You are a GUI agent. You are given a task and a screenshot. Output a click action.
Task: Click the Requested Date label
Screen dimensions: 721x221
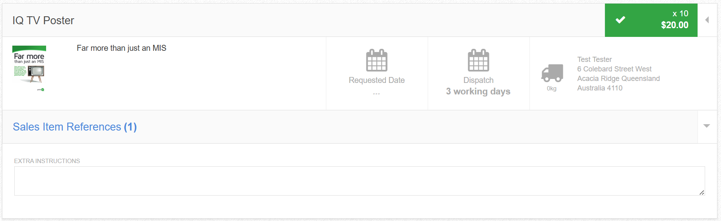click(377, 80)
